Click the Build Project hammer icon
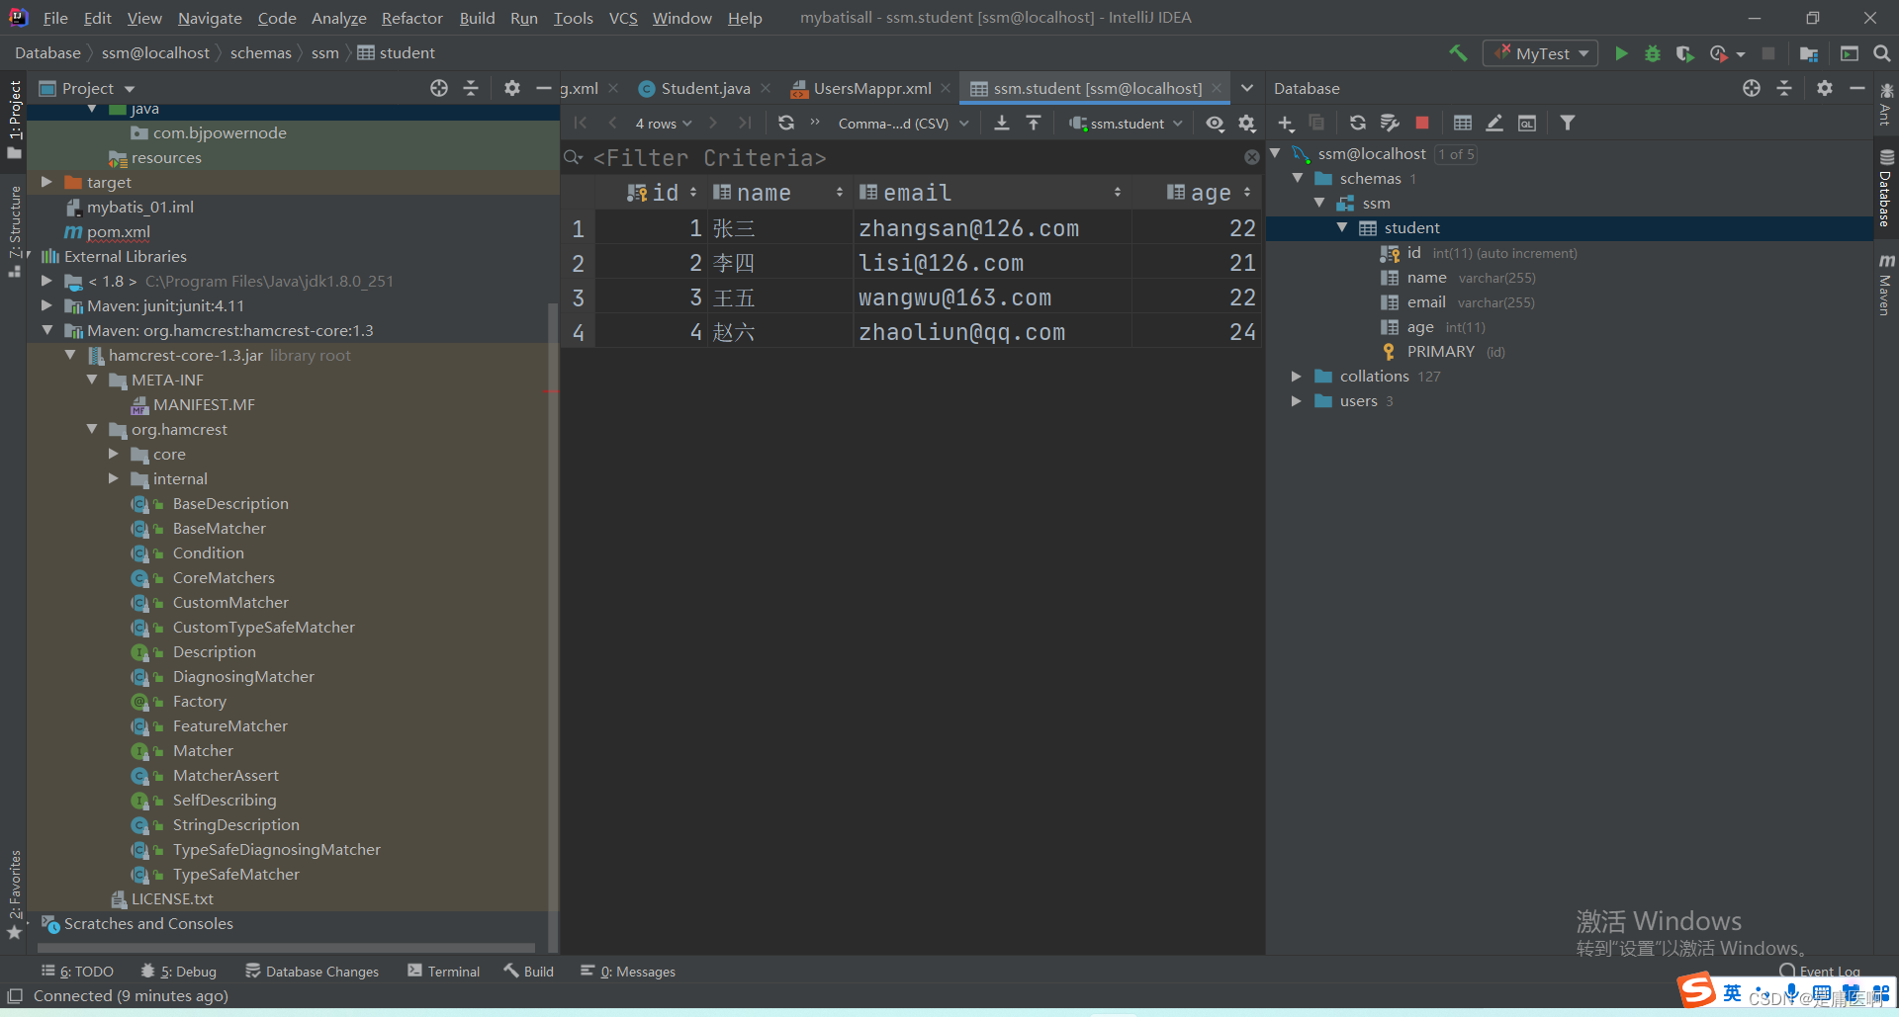1899x1017 pixels. 1458,53
